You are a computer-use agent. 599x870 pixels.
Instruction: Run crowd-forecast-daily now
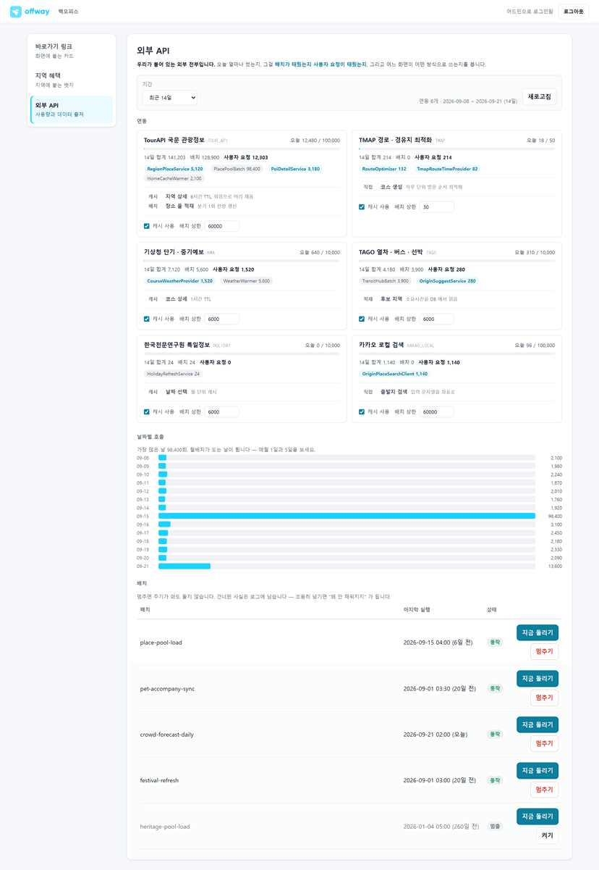click(538, 724)
